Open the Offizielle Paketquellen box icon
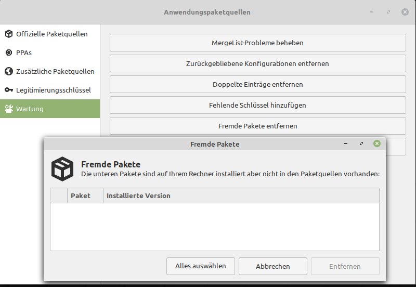The image size is (416, 287). pos(8,34)
